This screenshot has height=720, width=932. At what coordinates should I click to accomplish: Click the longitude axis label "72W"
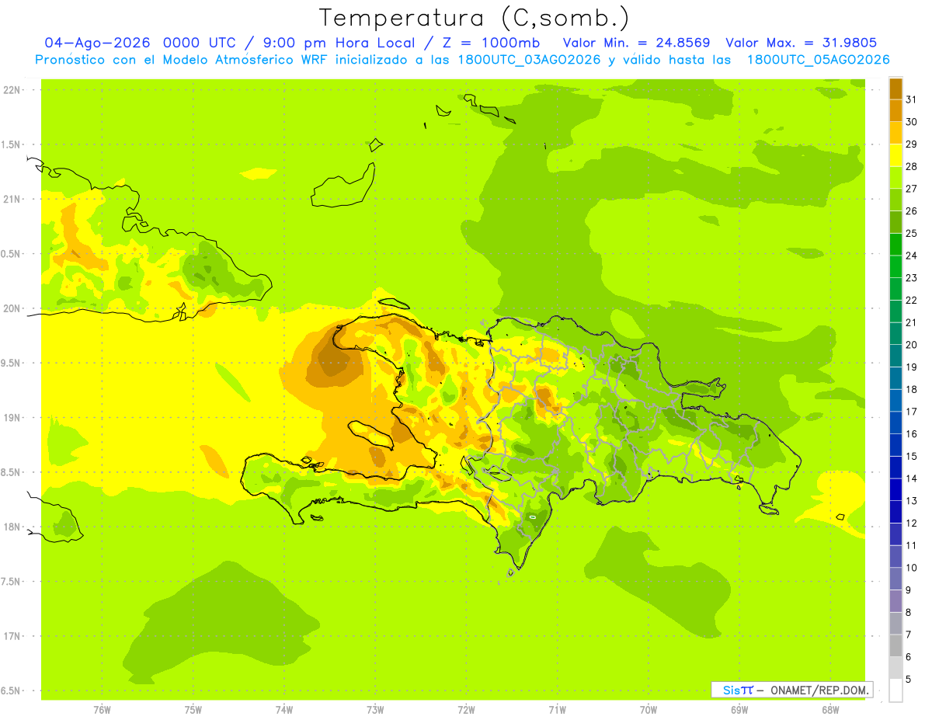tap(466, 710)
